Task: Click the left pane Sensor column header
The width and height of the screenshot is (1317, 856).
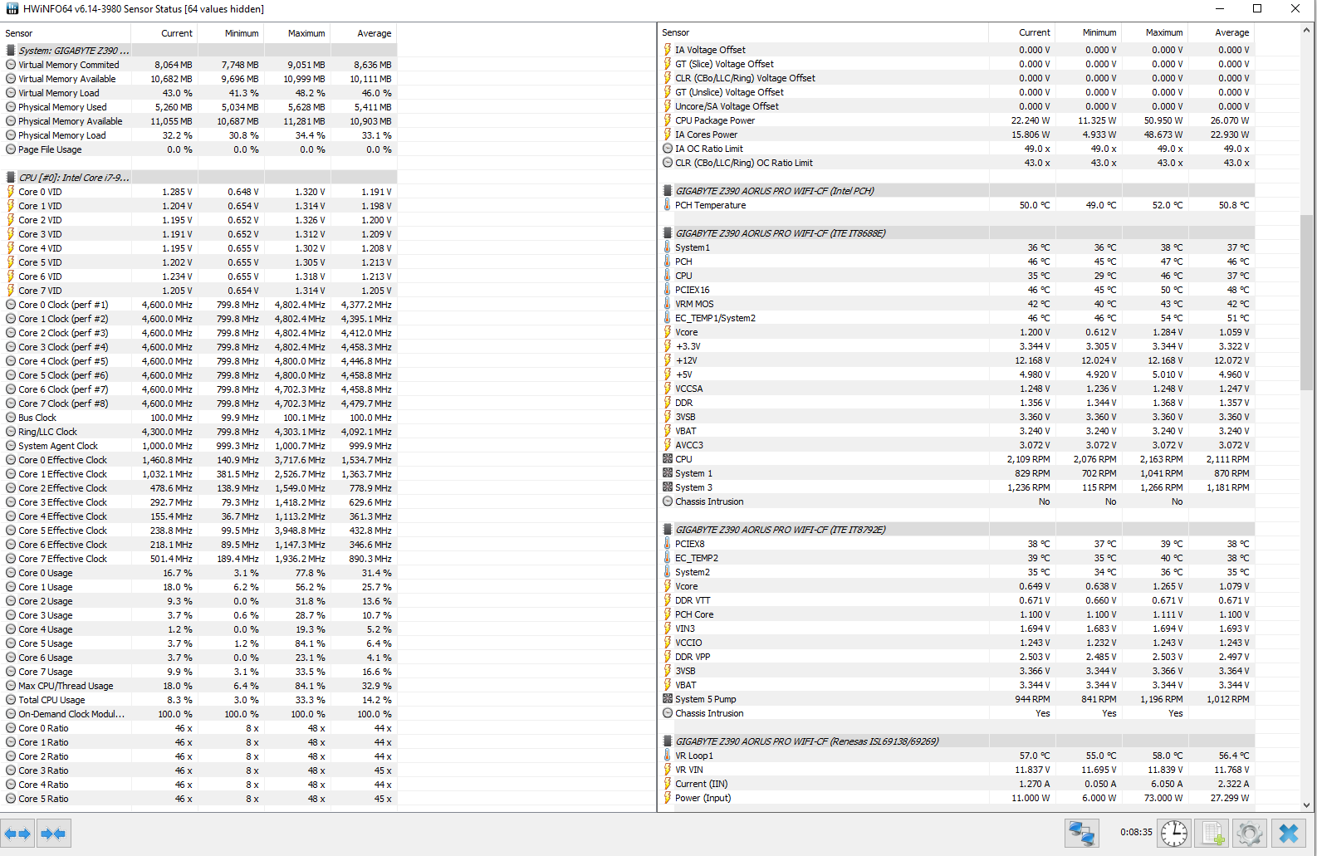Action: coord(66,33)
